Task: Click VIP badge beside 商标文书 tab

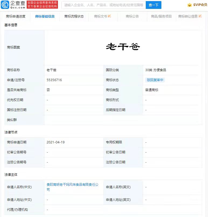Action: point(109,16)
